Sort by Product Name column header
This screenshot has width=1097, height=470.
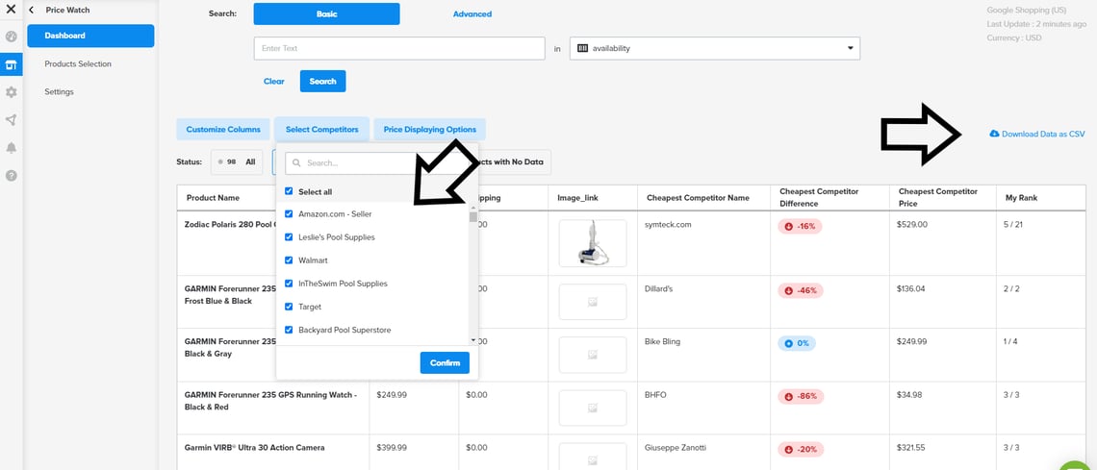tap(213, 198)
